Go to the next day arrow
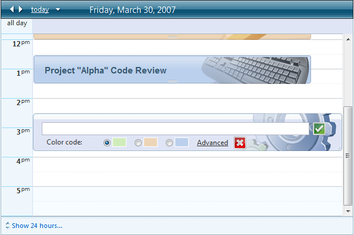The image size is (354, 235). tap(21, 9)
